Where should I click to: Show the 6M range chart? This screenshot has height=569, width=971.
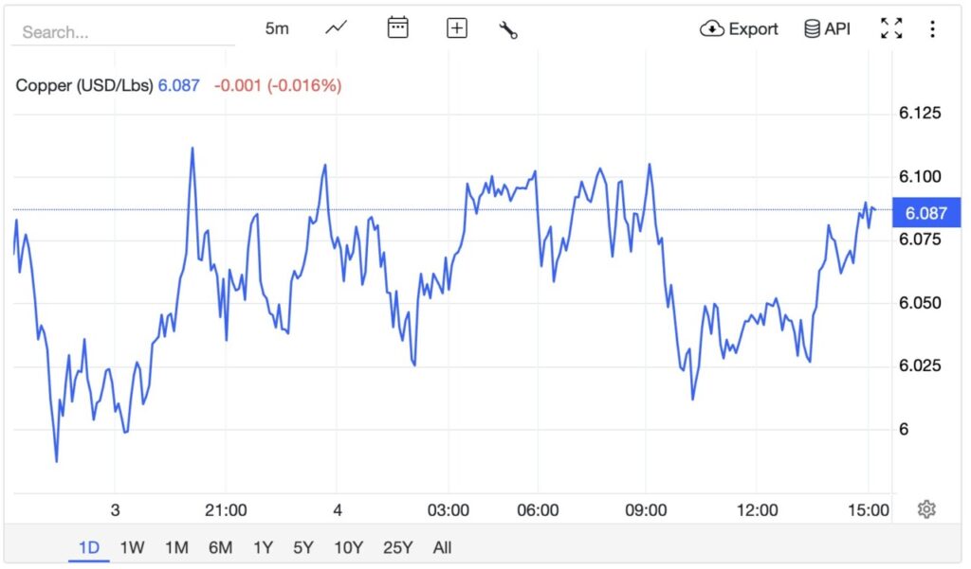(x=221, y=547)
